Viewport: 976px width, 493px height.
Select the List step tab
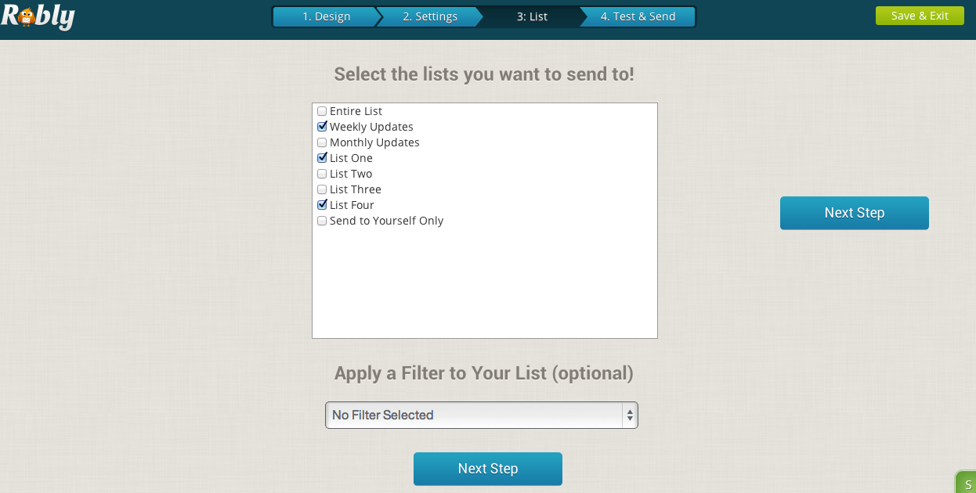point(533,15)
